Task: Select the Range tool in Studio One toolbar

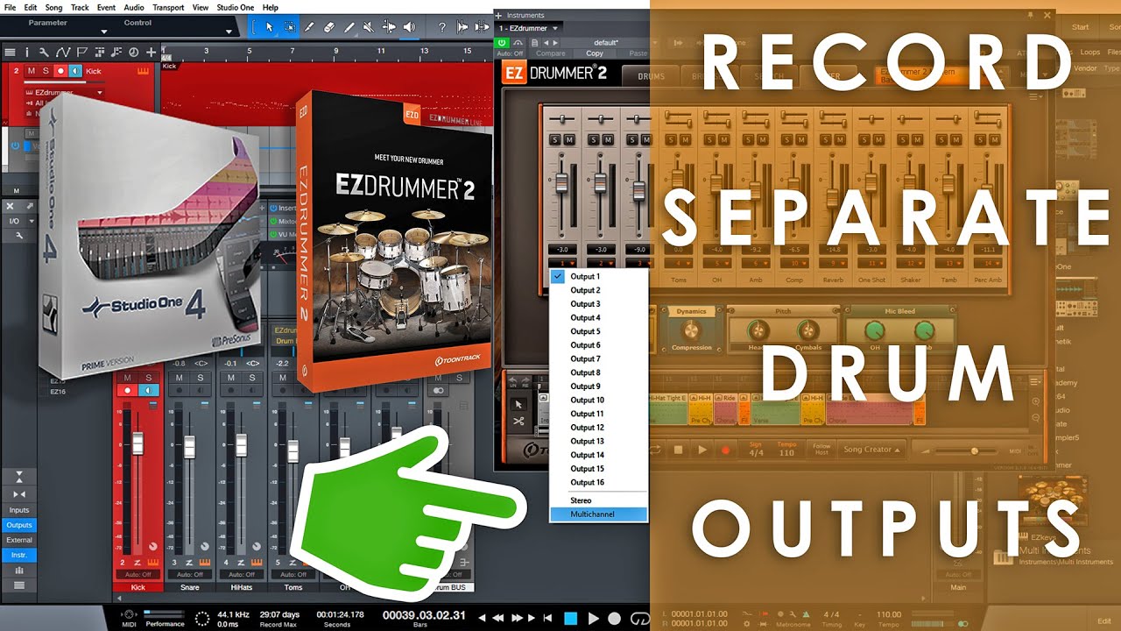Action: [289, 27]
